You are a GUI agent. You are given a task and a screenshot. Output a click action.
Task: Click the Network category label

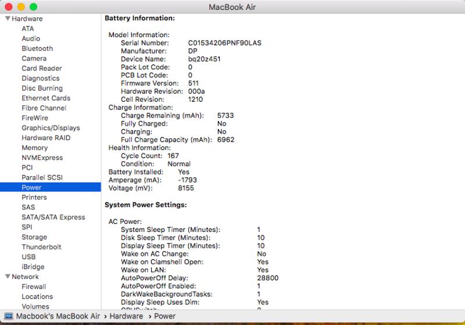pos(25,277)
